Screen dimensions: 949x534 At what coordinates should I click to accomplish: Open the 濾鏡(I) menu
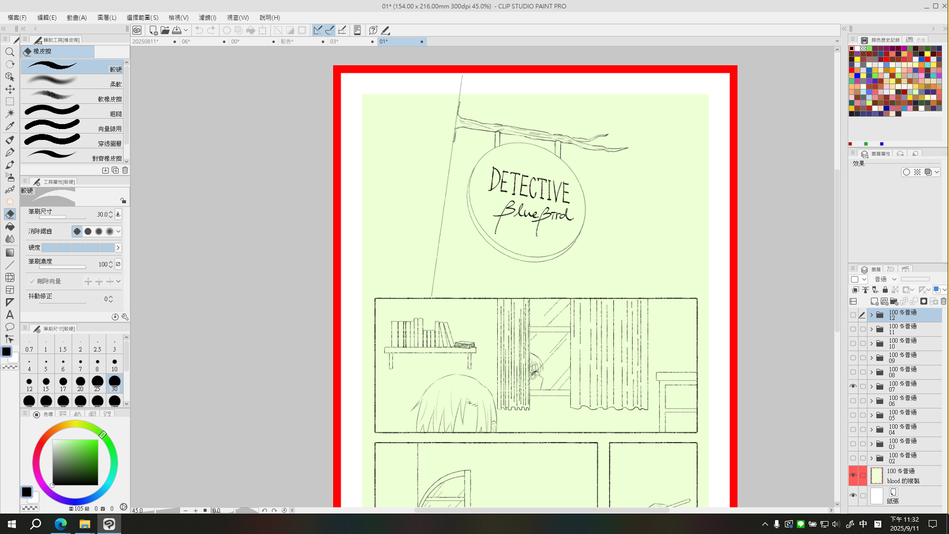pos(207,17)
